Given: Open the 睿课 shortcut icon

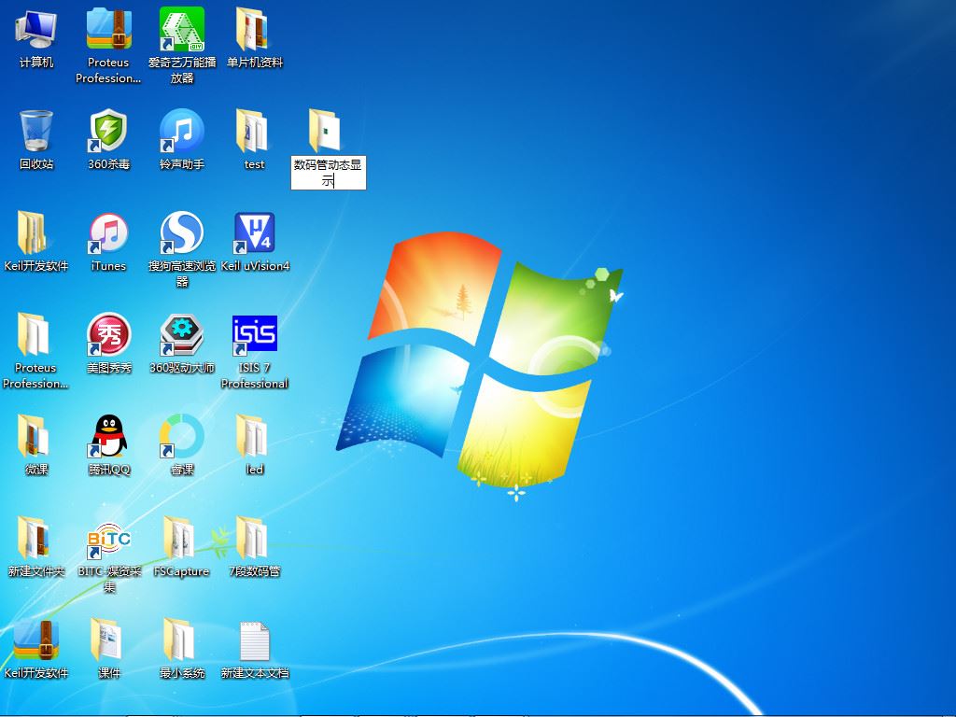Looking at the screenshot, I should [182, 436].
